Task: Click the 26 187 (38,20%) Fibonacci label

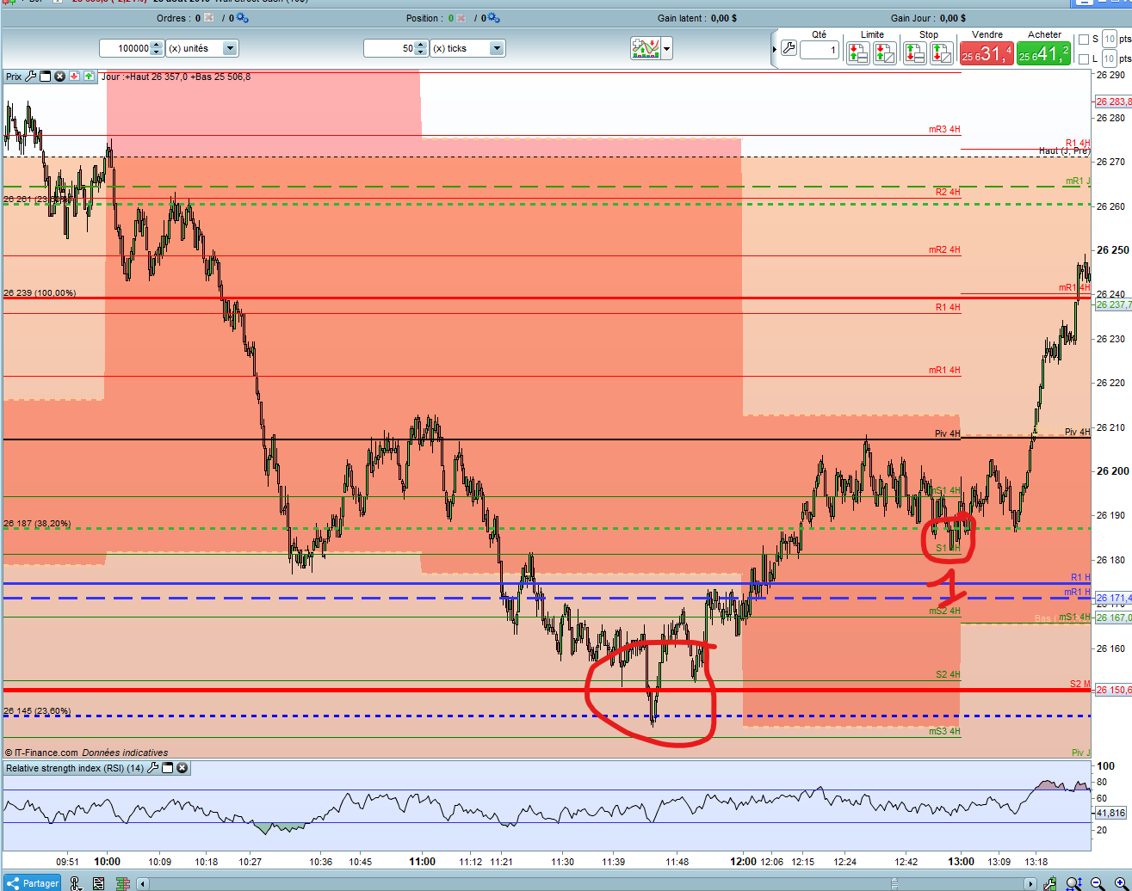Action: click(x=37, y=524)
